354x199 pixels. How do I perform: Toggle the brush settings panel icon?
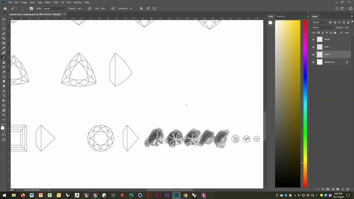click(x=31, y=8)
